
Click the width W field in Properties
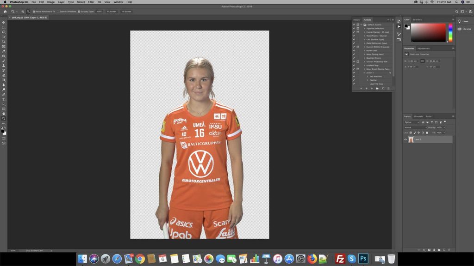pos(412,61)
